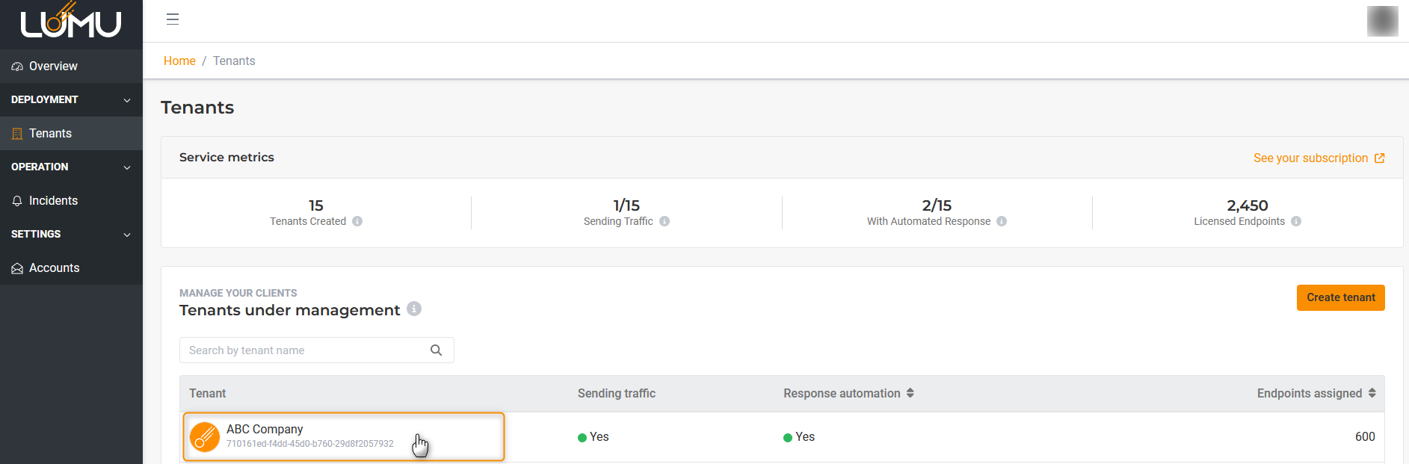
Task: Go to Incidents in the sidebar
Action: point(52,201)
